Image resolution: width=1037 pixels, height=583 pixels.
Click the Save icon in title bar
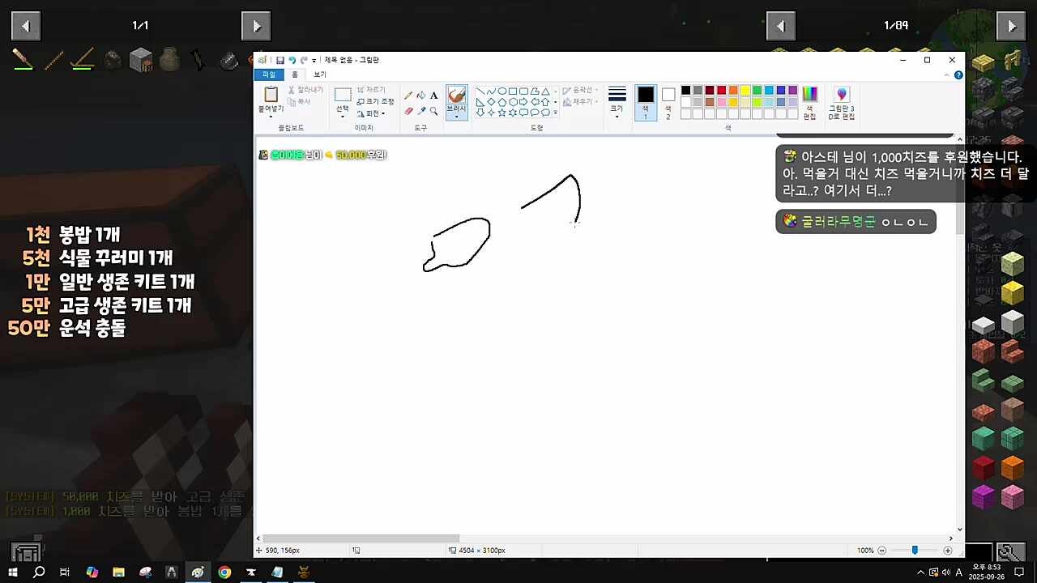point(280,61)
